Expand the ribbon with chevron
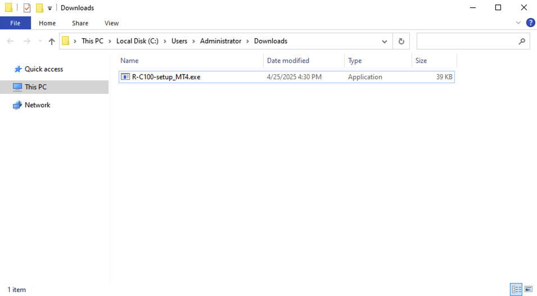 click(x=518, y=23)
